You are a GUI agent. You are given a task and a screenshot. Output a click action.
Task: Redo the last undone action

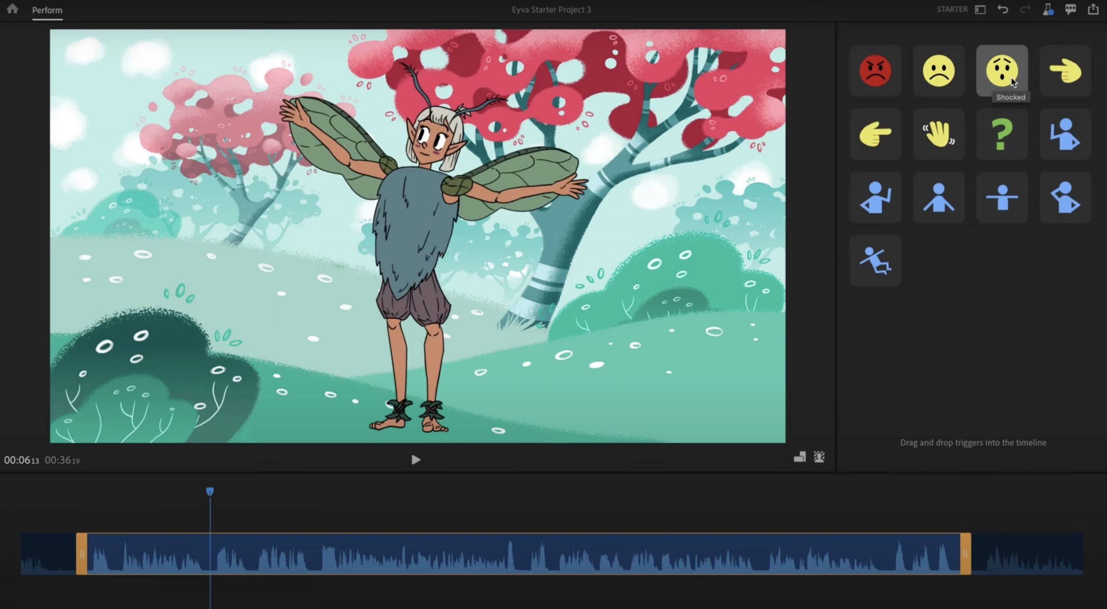click(x=1025, y=10)
